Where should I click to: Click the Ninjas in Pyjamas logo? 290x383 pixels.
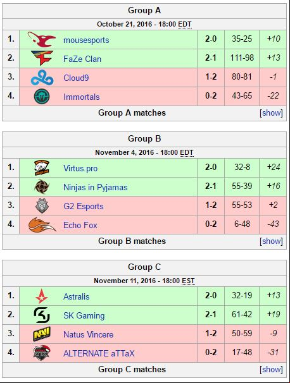[x=42, y=186]
